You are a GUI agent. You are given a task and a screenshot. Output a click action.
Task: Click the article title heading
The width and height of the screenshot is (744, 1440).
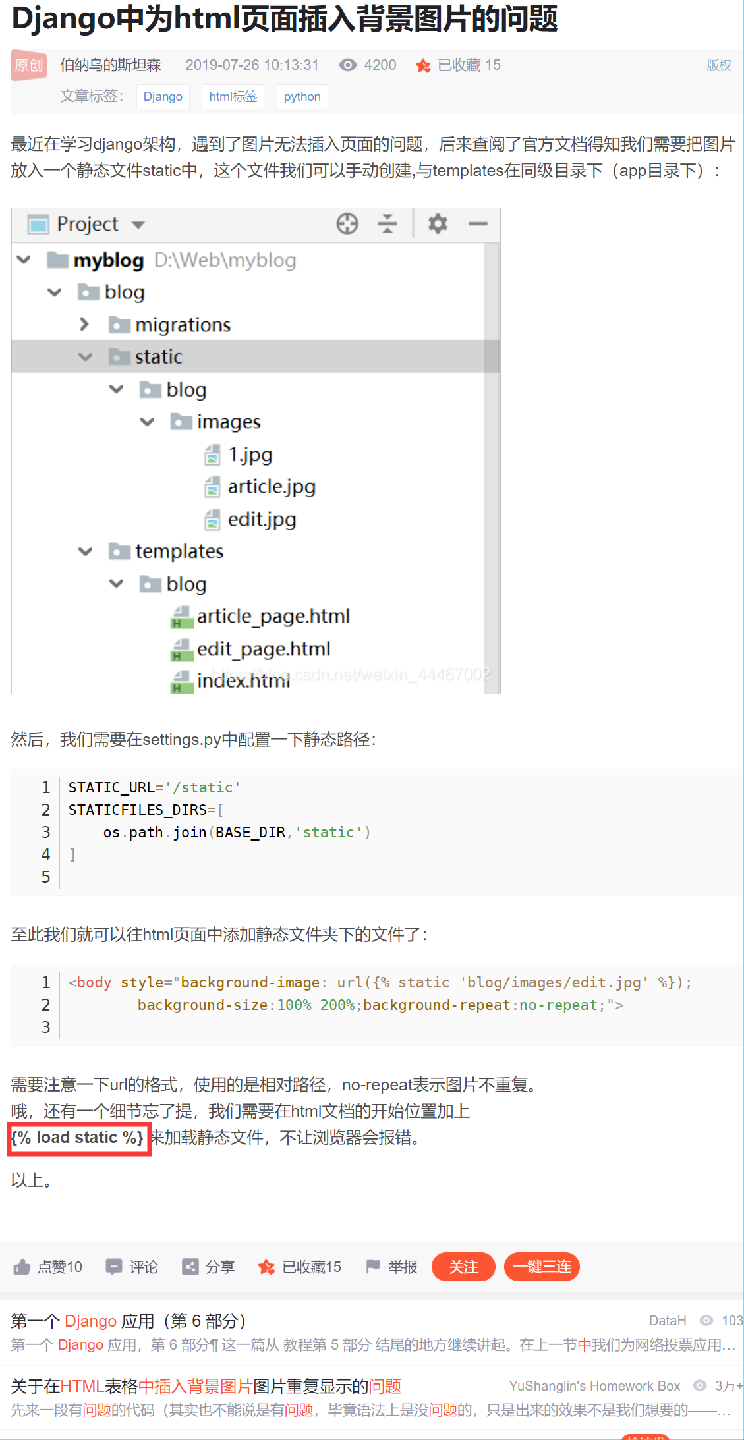coord(285,18)
